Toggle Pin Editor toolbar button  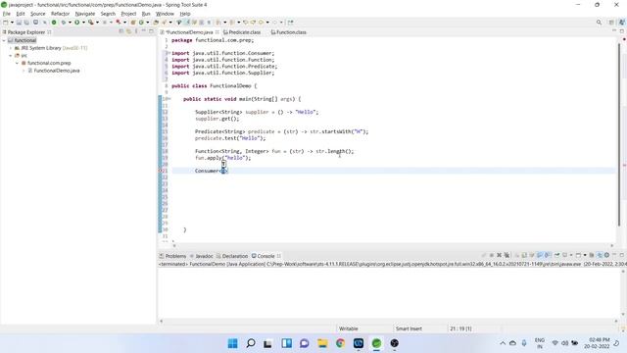290,22
